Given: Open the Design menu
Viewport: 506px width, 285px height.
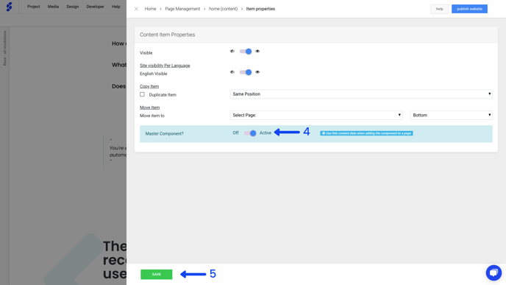Looking at the screenshot, I should click(x=73, y=7).
